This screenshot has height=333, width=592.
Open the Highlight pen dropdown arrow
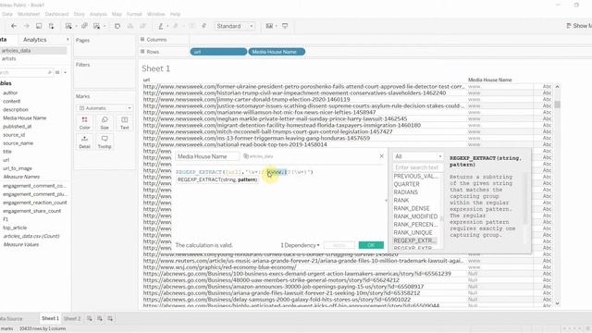point(168,26)
